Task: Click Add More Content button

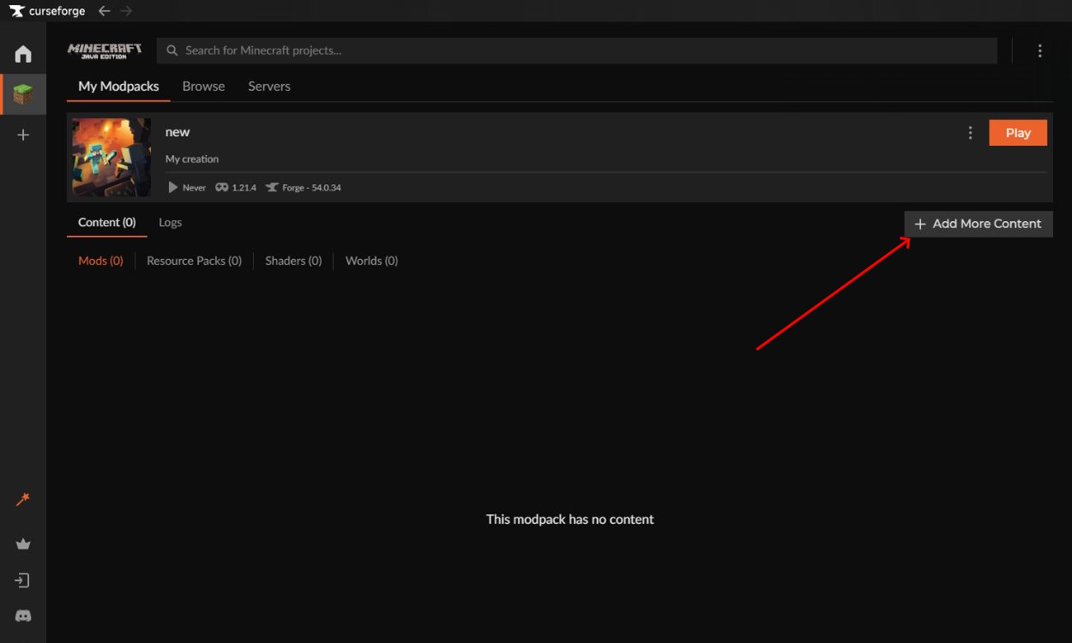Action: (x=979, y=224)
